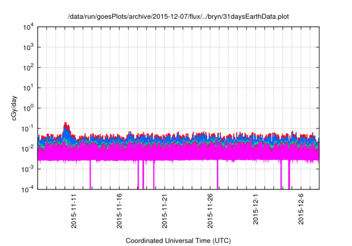Select the 2015-12-6 date tick label

301,210
